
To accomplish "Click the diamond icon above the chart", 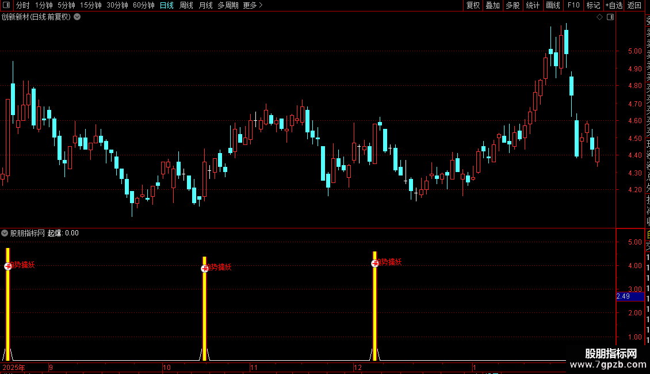I will coord(599,17).
